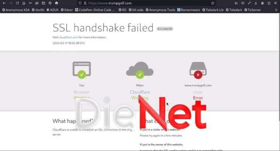The image size is (280, 151).
Task: Open the hamburger application menu
Action: (276, 3)
